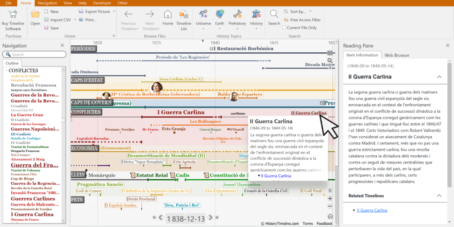Select Guerres Napoleòniques in the outline
The height and width of the screenshot is (227, 454).
(35, 129)
